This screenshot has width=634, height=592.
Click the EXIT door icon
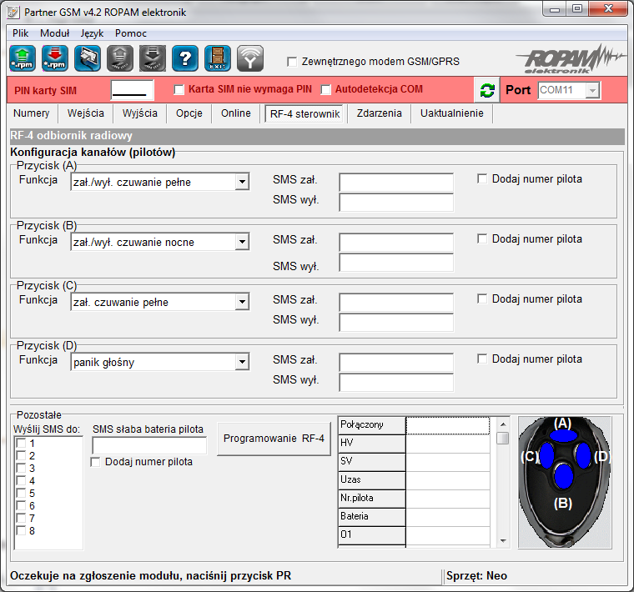tap(217, 58)
